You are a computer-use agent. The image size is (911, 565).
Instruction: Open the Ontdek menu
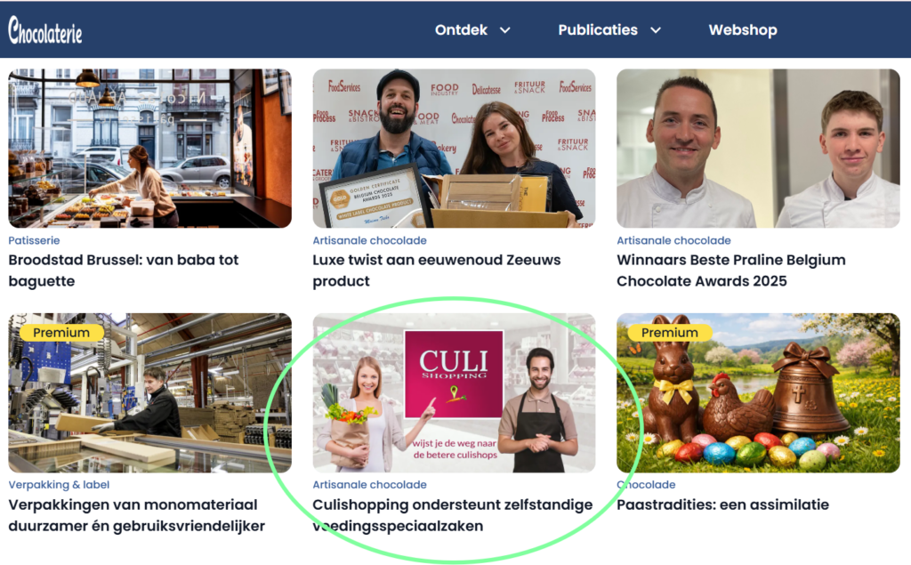(462, 29)
